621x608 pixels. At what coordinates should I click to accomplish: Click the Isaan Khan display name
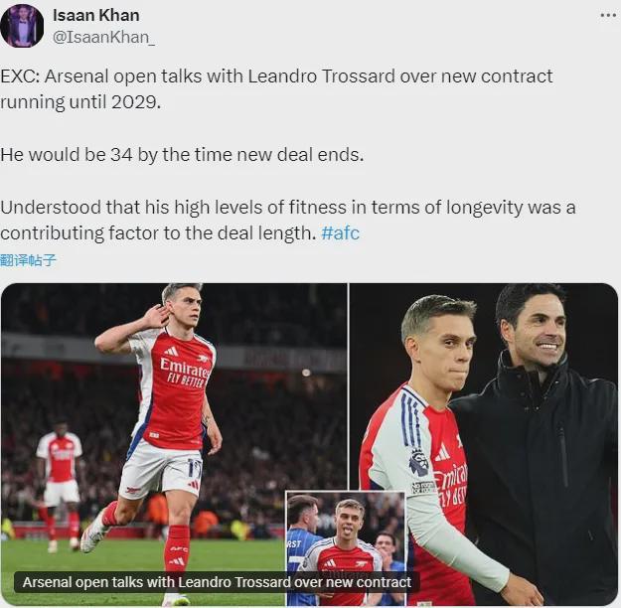tap(96, 15)
